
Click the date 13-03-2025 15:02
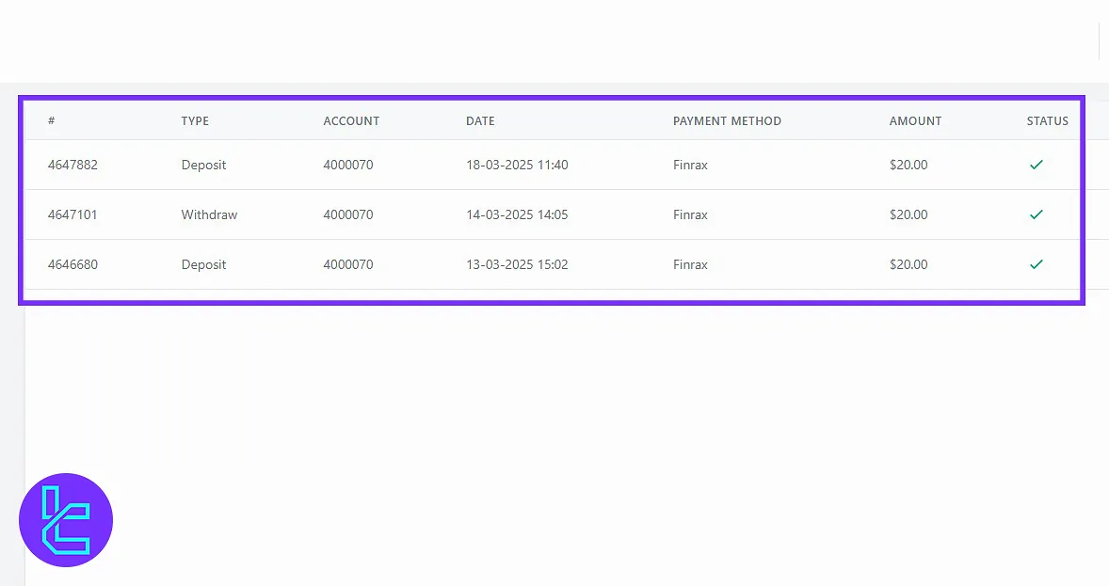[517, 264]
